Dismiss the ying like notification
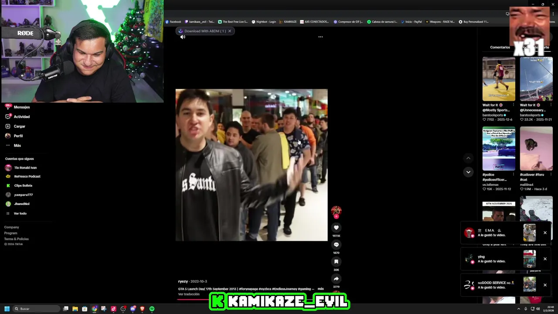This screenshot has height=314, width=558. pyautogui.click(x=545, y=259)
